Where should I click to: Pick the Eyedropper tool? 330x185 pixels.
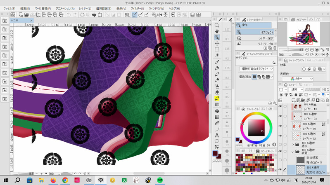click(217, 61)
